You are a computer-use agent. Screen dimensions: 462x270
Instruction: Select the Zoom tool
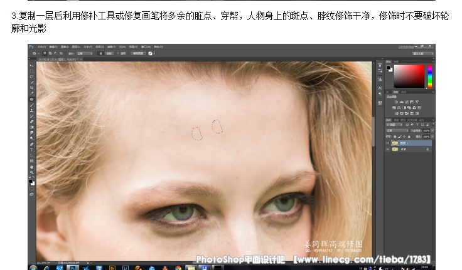(x=31, y=172)
